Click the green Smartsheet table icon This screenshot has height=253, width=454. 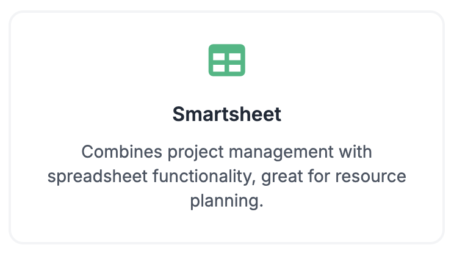pos(227,60)
